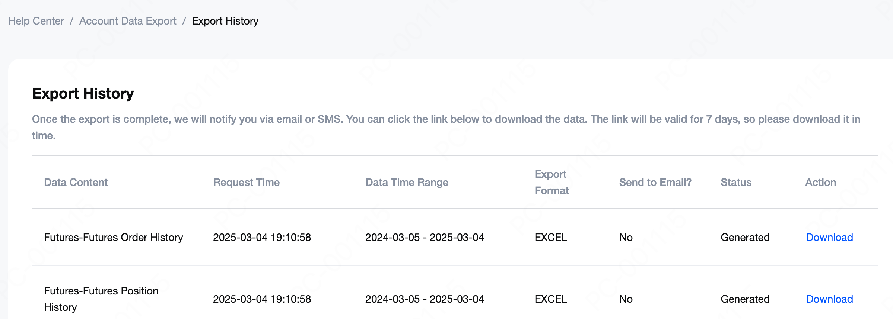The width and height of the screenshot is (893, 319).
Task: Open the Help Center breadcrumb link
Action: (x=36, y=21)
